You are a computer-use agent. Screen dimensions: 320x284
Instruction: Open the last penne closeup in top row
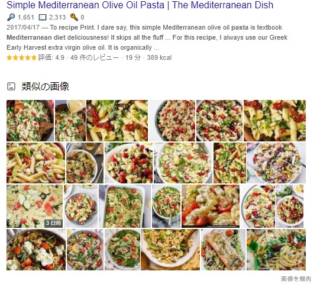(274, 121)
